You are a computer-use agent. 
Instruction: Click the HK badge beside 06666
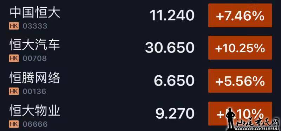[14, 124]
